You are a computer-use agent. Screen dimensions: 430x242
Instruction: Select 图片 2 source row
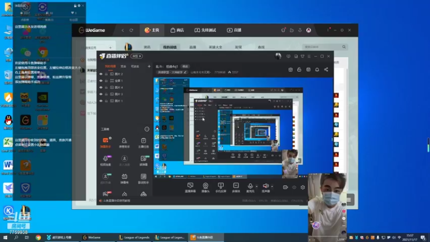(x=125, y=74)
